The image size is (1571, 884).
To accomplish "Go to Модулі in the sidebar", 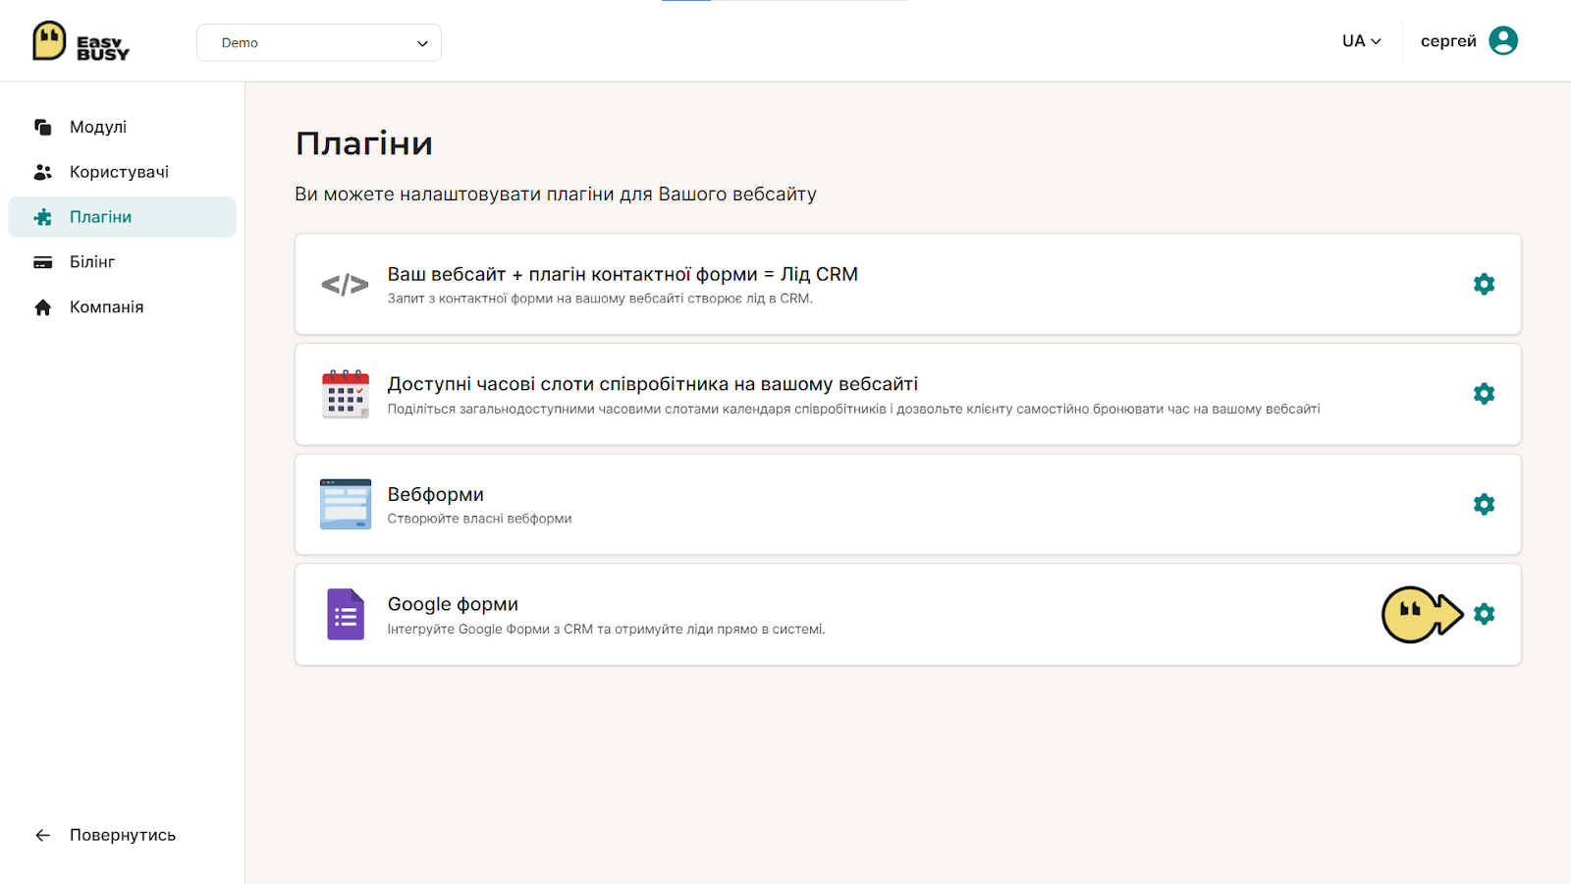I will pyautogui.click(x=123, y=127).
